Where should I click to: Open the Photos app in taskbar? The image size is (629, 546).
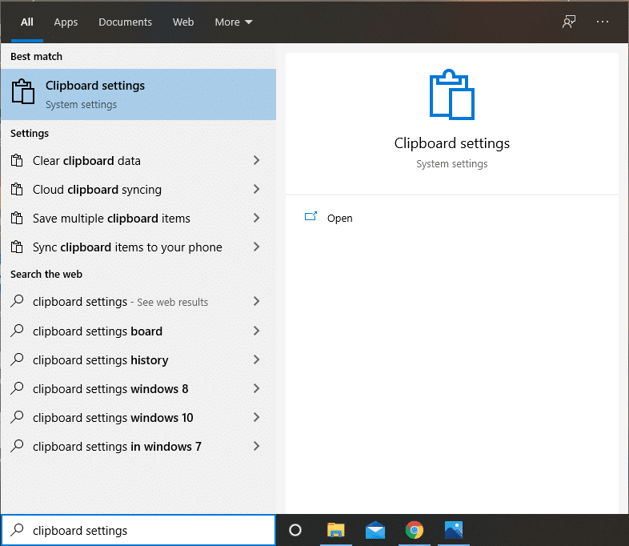454,530
